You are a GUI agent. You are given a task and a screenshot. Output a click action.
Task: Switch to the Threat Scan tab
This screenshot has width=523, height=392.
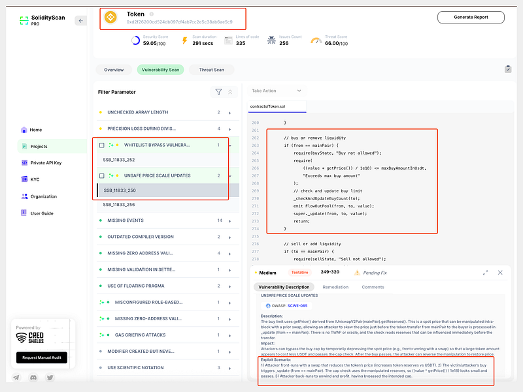211,70
